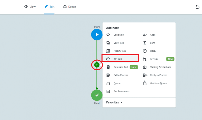Viewport: 202px width, 120px height.
Task: Add a Get from Queue node
Action: click(x=159, y=83)
